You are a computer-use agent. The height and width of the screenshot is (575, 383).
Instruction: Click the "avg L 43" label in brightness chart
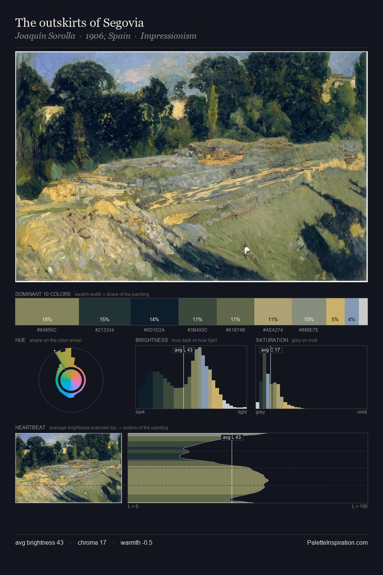[x=183, y=350]
